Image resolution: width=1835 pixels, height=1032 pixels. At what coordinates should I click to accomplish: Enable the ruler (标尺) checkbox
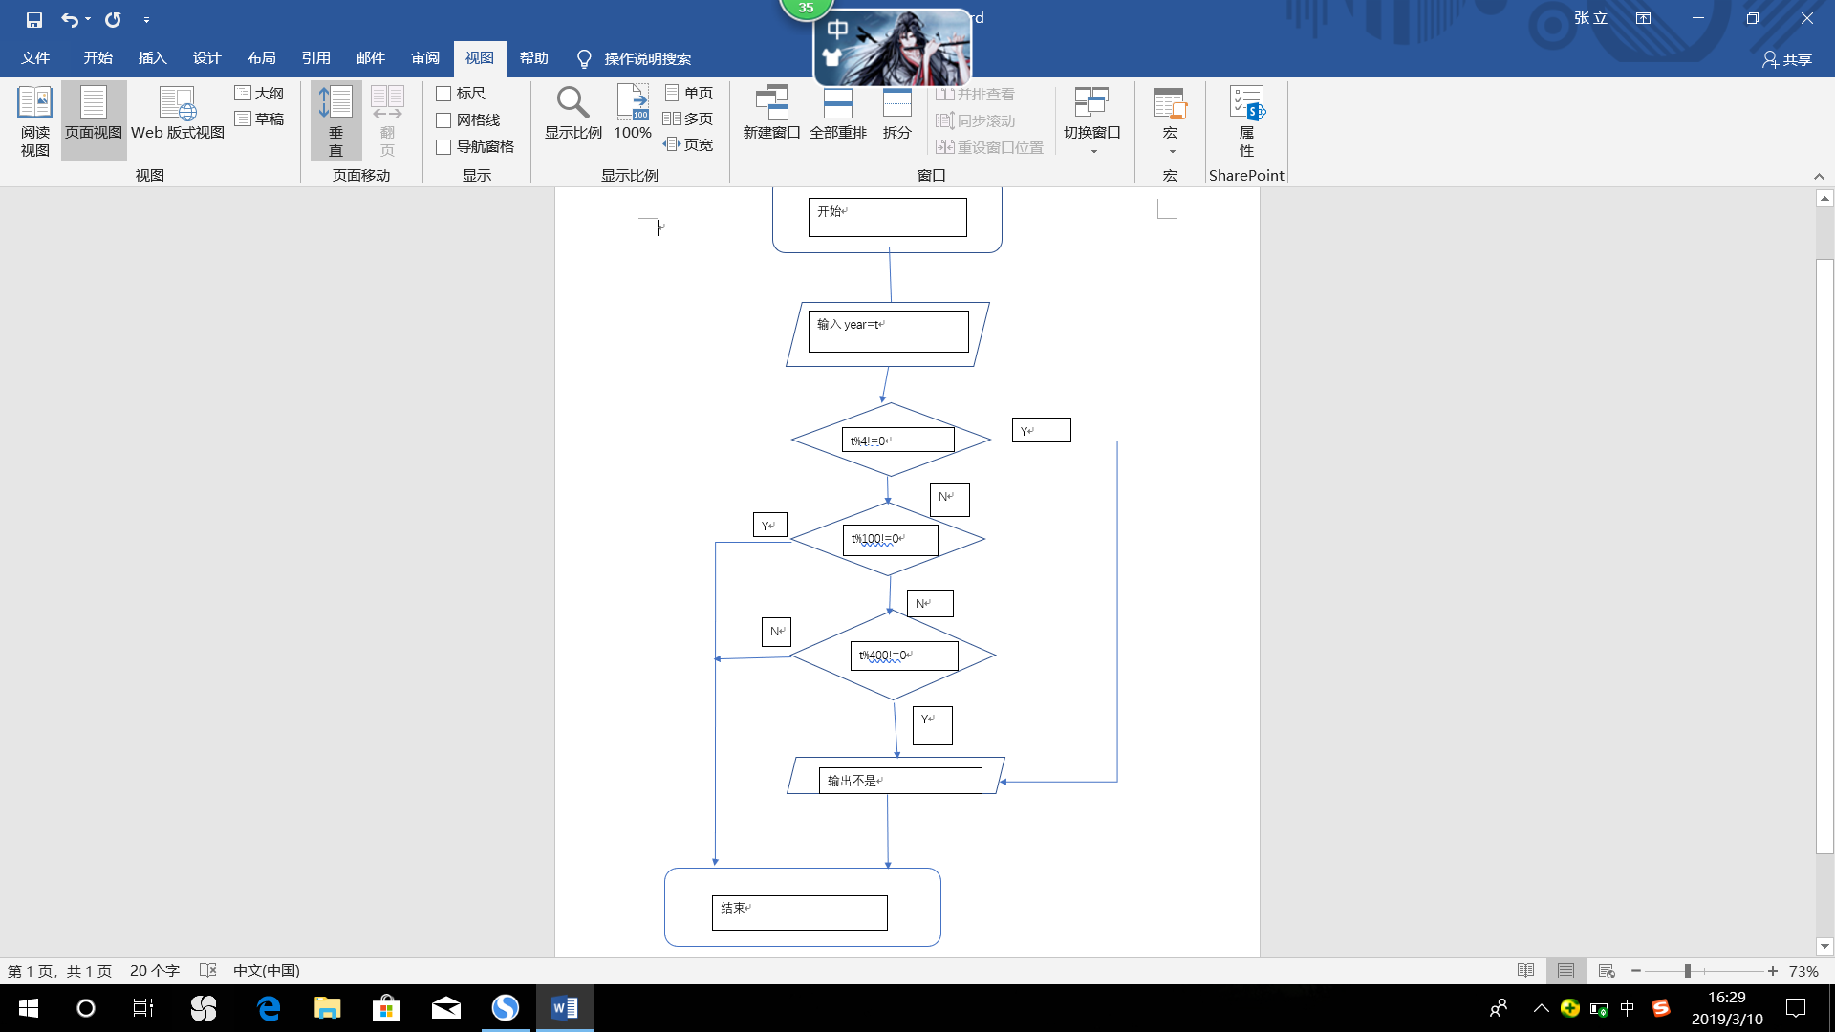443,94
